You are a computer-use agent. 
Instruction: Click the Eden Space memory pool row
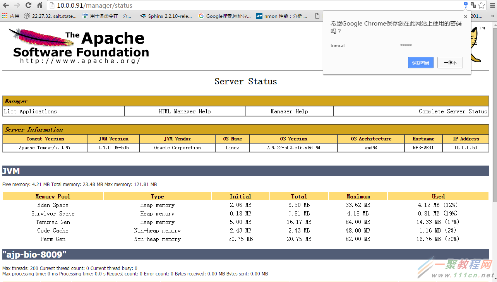pyautogui.click(x=246, y=205)
